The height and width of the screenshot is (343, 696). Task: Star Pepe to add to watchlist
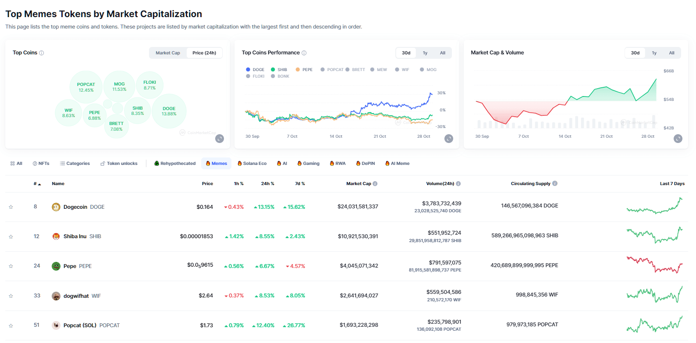pos(11,266)
